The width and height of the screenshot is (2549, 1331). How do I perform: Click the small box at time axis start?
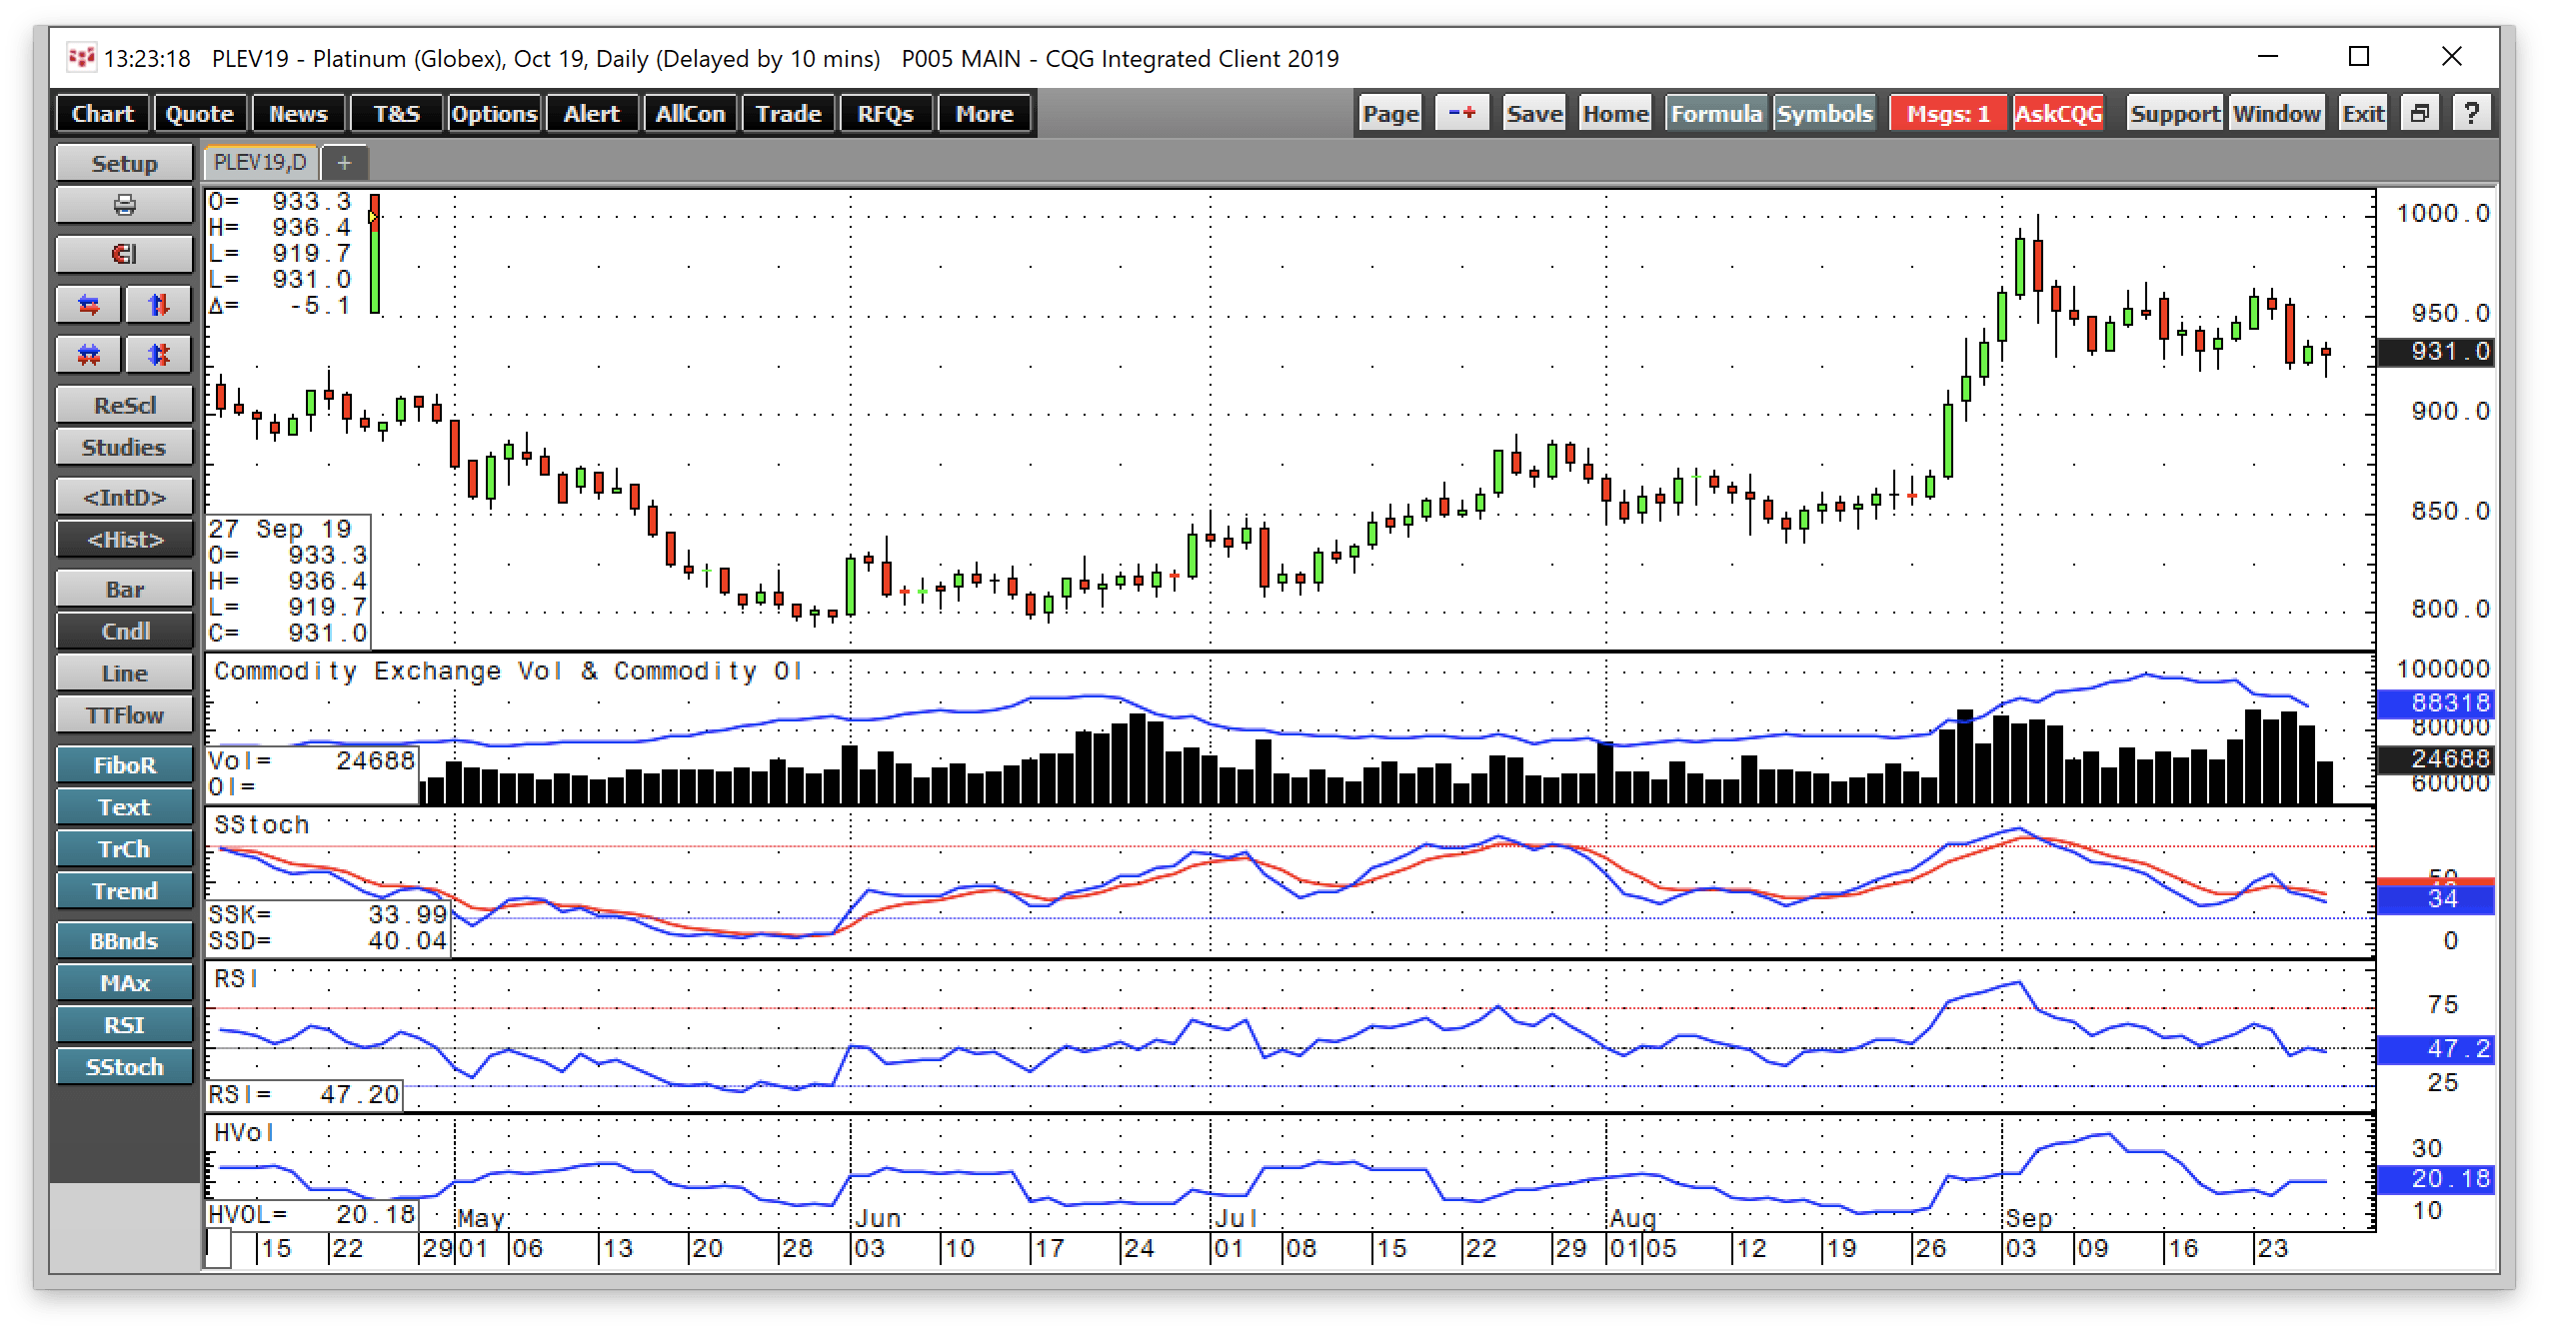[x=219, y=1249]
